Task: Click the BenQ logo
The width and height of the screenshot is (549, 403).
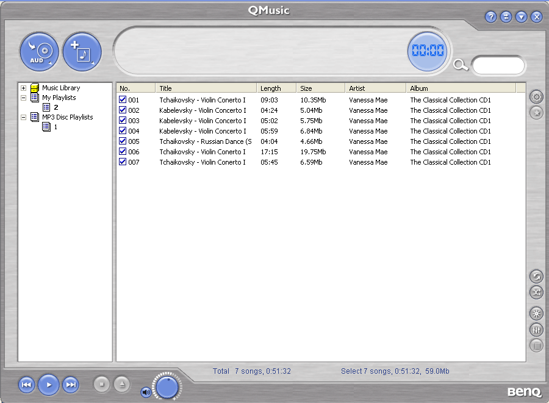Action: click(x=524, y=392)
